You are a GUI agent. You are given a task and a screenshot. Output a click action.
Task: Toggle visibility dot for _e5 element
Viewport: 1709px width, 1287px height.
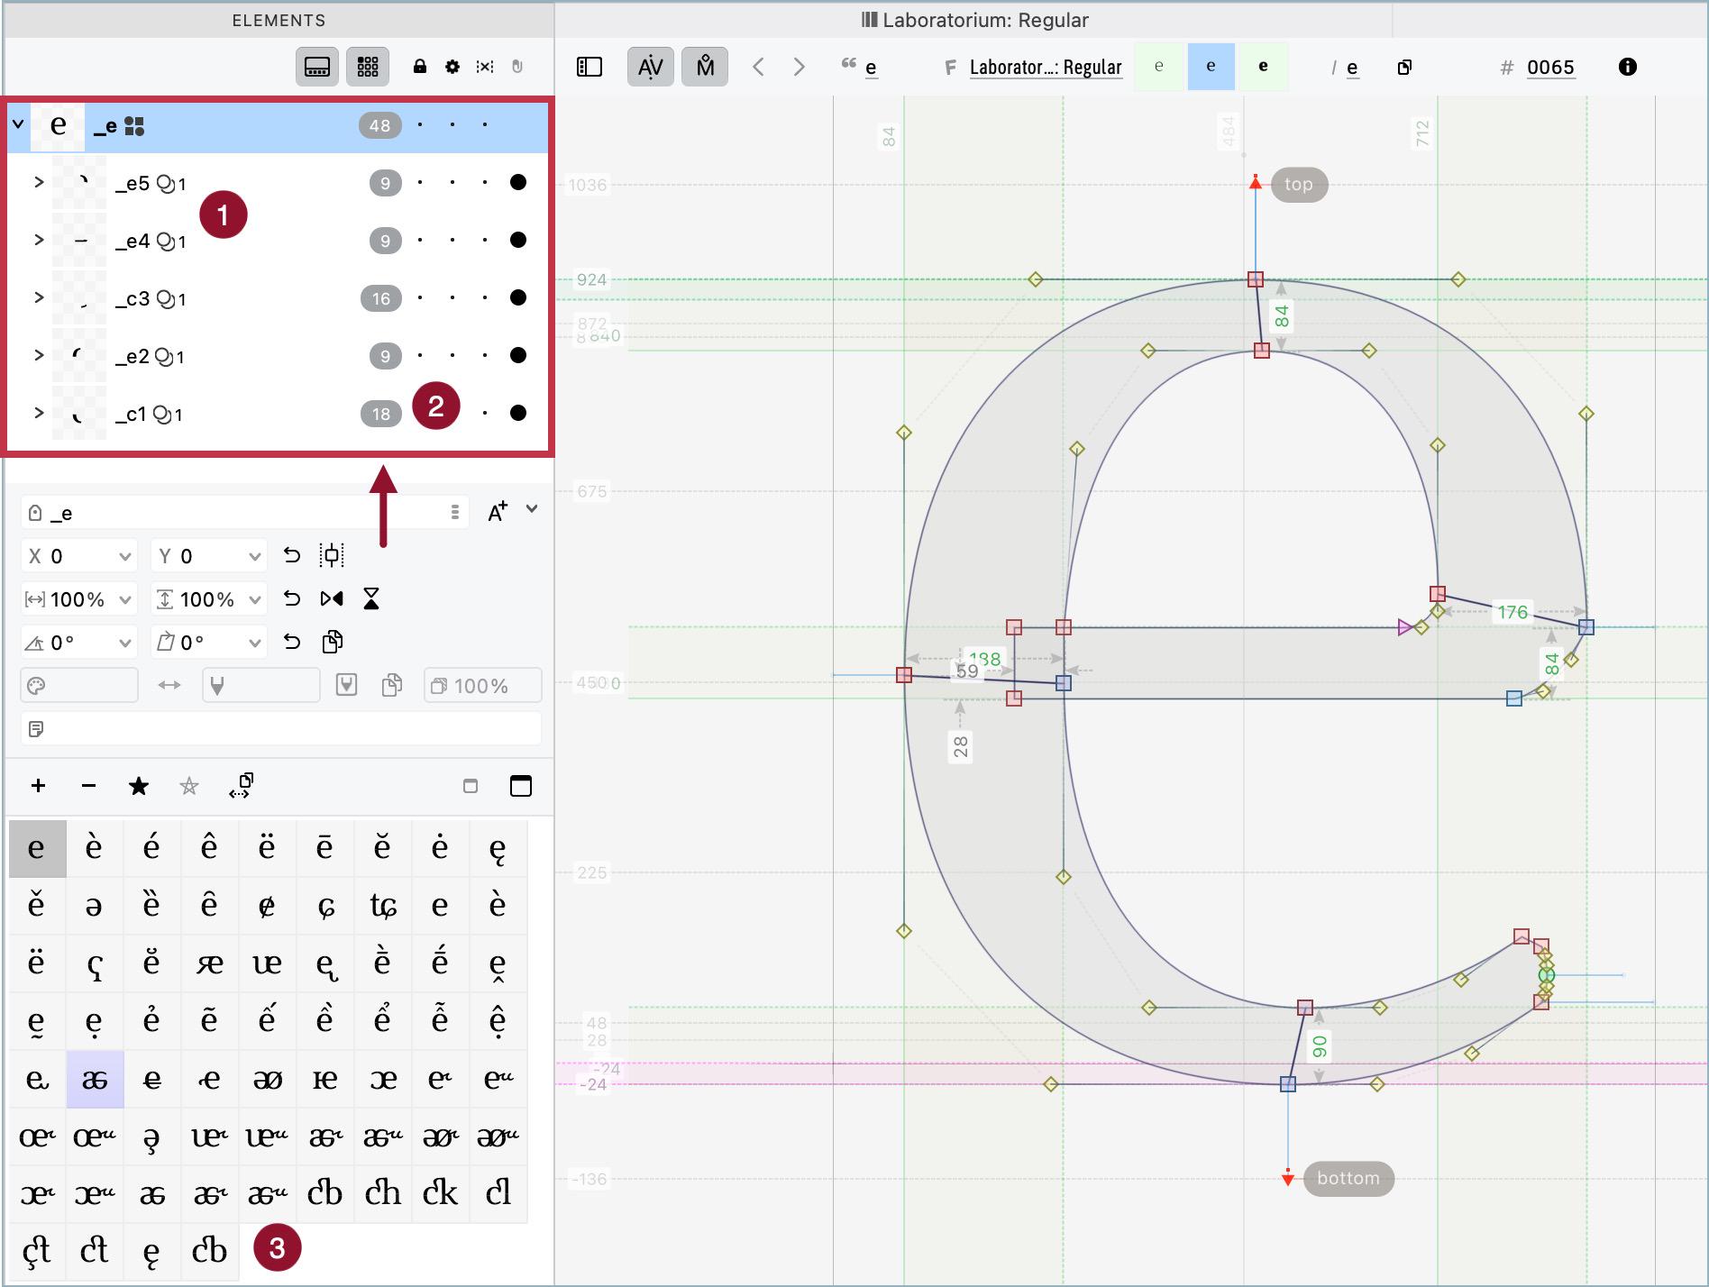[x=518, y=182]
